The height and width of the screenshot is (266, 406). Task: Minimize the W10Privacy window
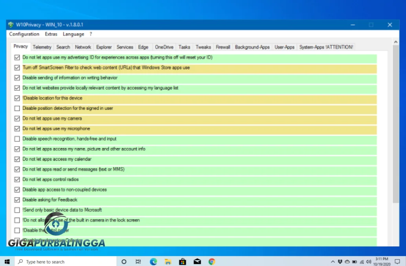353,25
